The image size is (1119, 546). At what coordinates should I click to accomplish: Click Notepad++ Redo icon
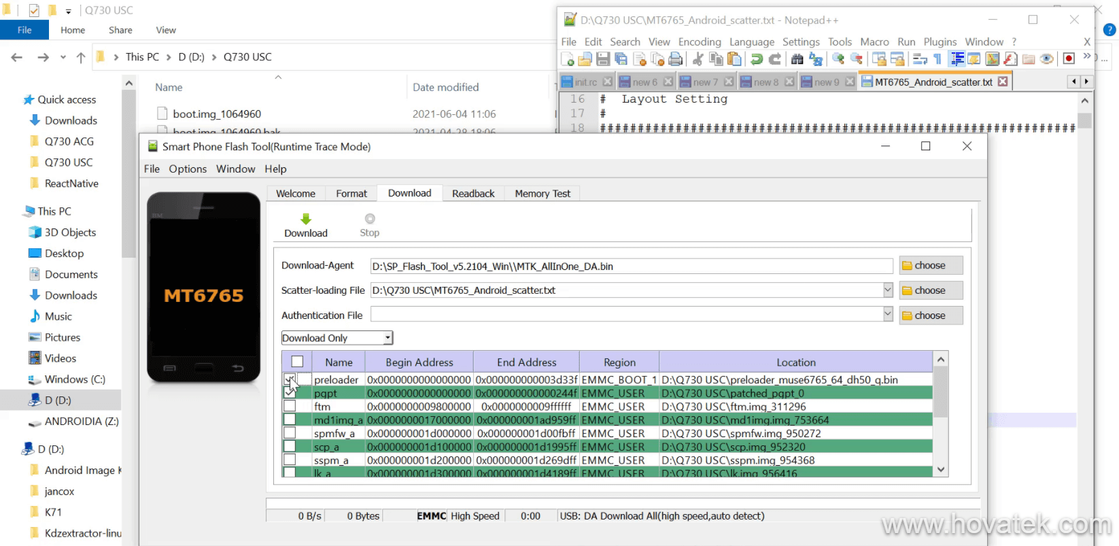click(774, 59)
